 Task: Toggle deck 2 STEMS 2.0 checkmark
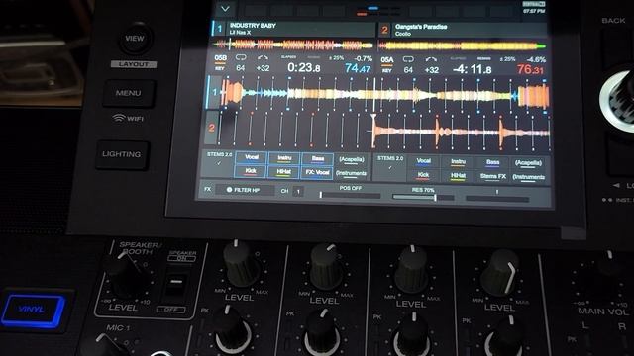click(389, 167)
